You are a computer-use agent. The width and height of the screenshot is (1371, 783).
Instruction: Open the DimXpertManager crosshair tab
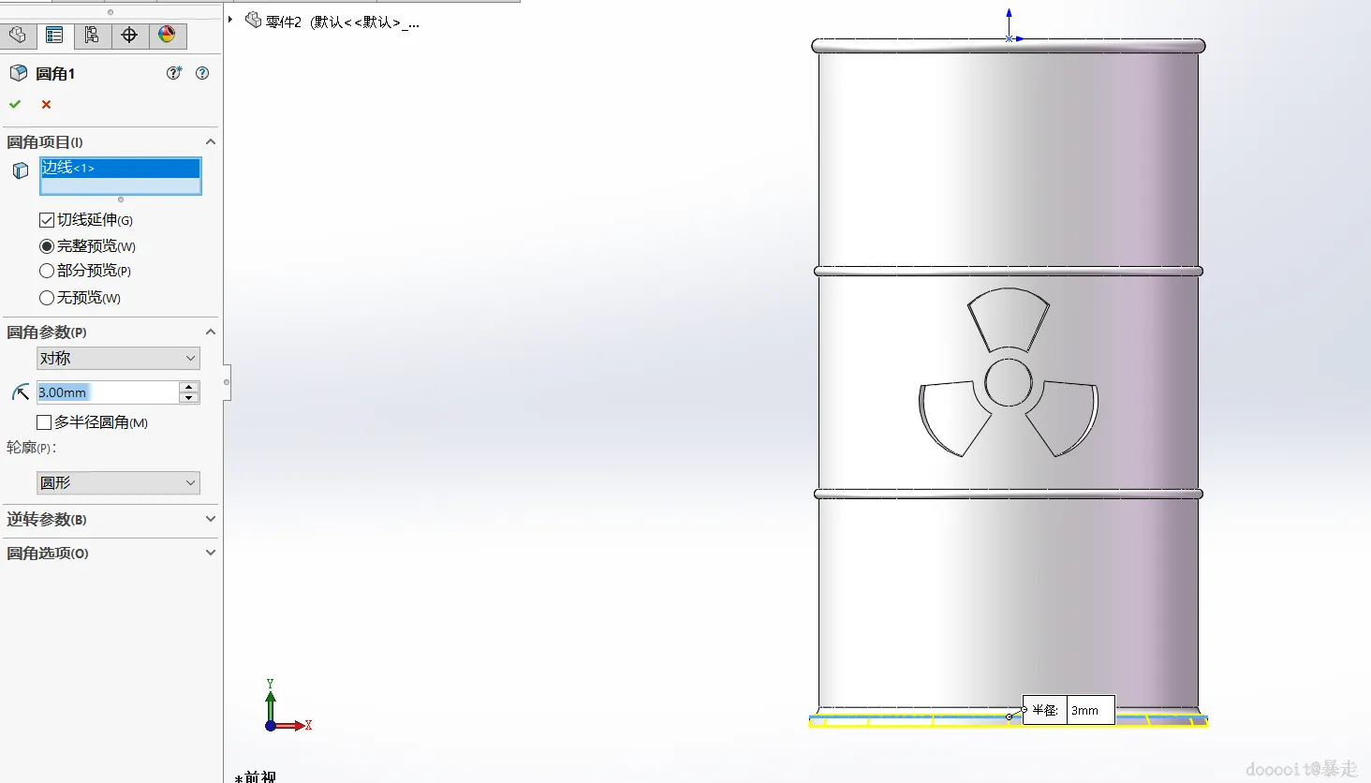(129, 36)
